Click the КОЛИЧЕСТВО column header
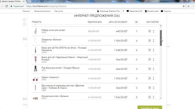This screenshot has height=109, width=195. click(152, 22)
